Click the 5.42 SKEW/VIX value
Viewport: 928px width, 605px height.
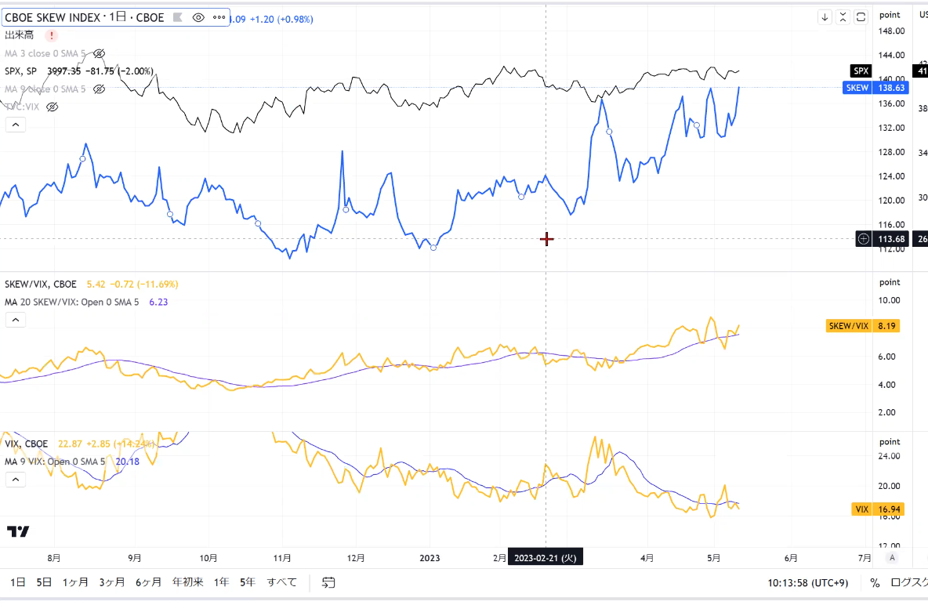point(96,284)
